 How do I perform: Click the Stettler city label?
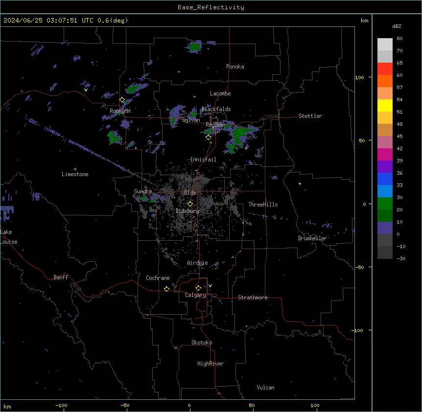[310, 116]
